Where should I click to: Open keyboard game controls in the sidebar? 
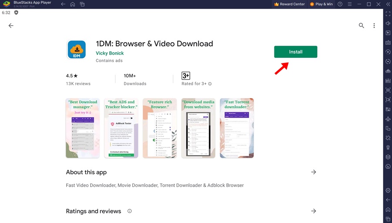[388, 43]
